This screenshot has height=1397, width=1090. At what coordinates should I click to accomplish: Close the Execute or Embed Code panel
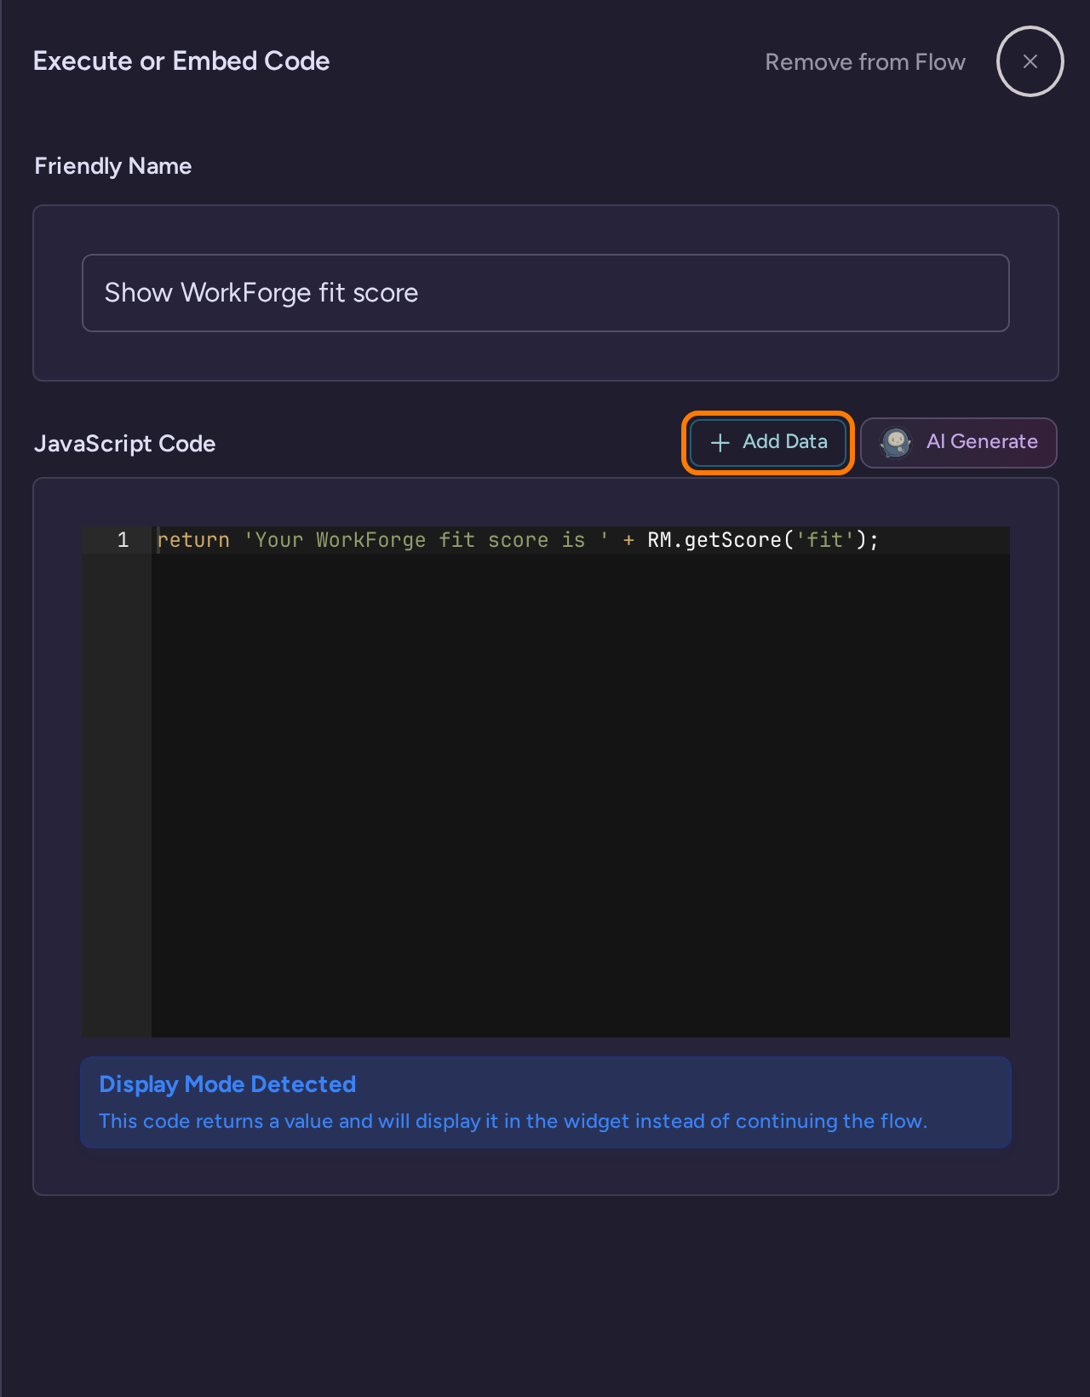pos(1030,61)
